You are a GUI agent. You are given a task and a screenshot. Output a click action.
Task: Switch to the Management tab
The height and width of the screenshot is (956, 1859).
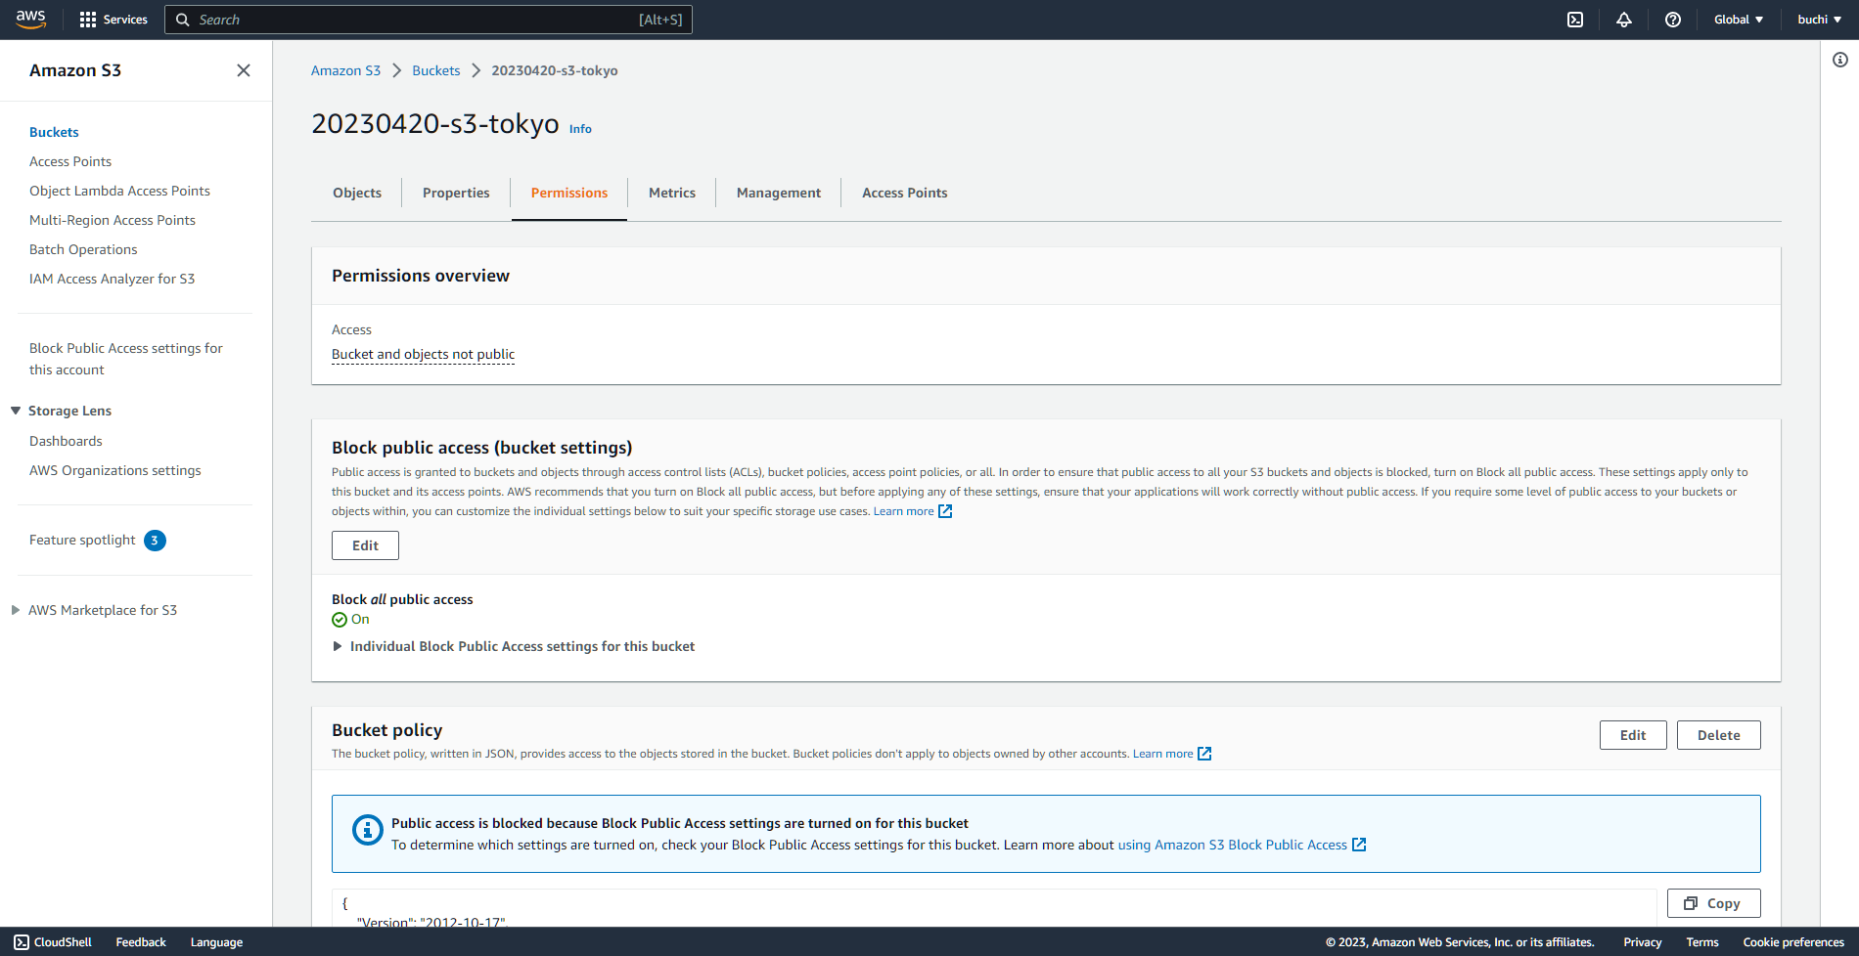(778, 193)
